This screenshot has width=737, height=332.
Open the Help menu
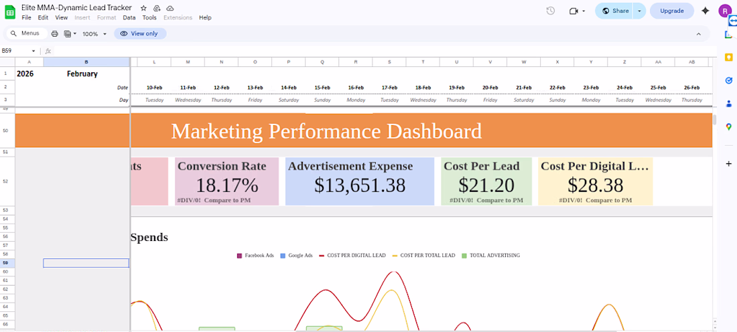click(205, 17)
